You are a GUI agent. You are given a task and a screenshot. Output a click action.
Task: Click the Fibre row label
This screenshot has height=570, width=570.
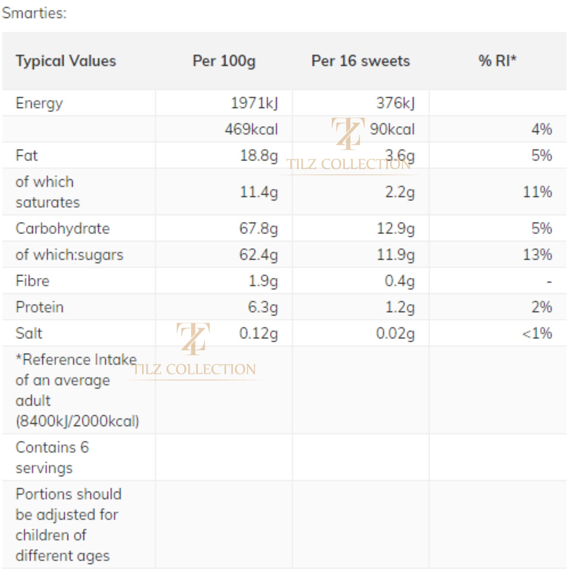click(x=33, y=281)
